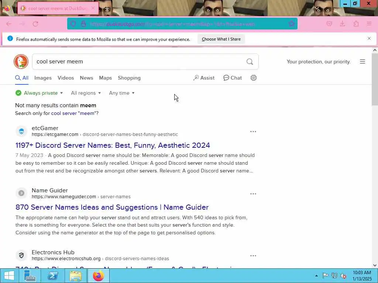Click the tracking protection shield icon

pos(73,24)
